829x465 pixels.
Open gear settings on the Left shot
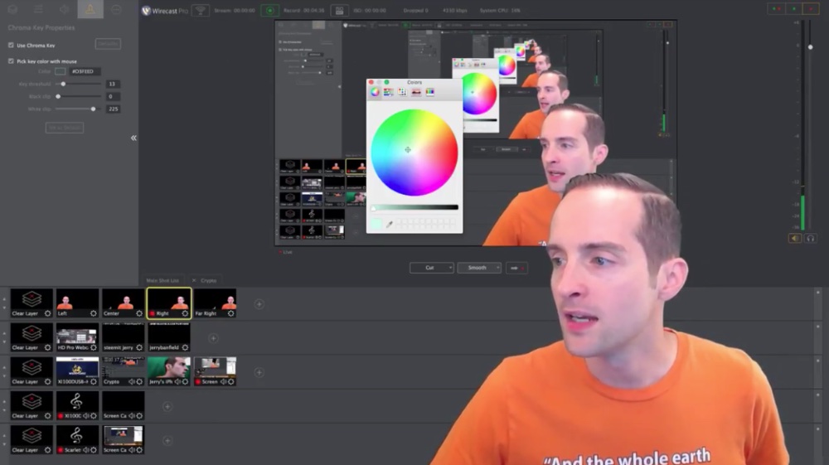coord(93,313)
